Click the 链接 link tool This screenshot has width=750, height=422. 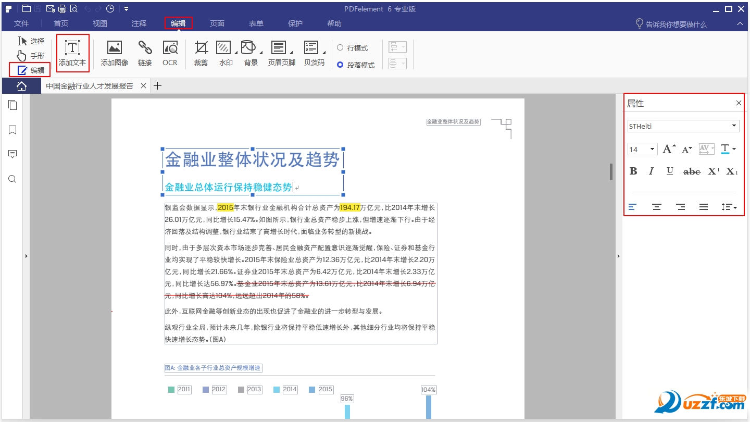(x=145, y=53)
